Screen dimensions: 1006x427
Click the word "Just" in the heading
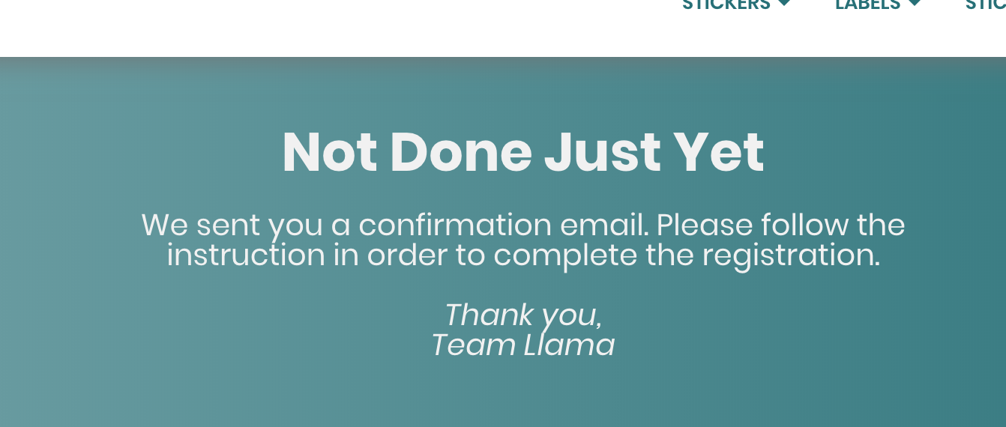602,152
